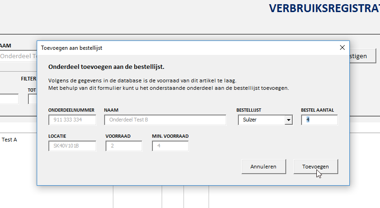Select the Locatie field SK40V101B

click(x=72, y=146)
